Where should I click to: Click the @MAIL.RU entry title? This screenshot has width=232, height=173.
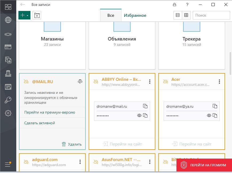[x=42, y=82]
